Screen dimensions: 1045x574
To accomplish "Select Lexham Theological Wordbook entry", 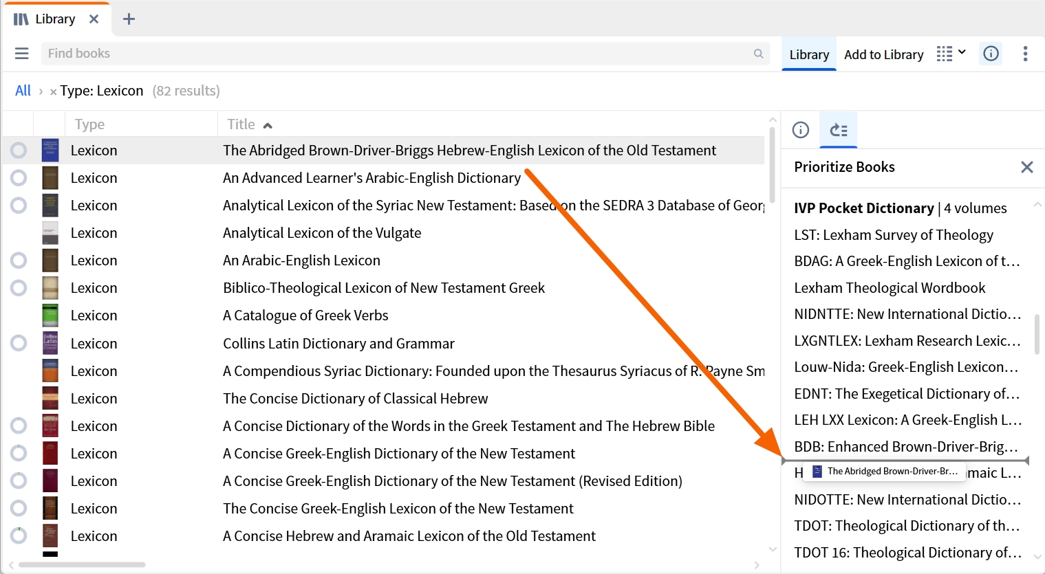I will click(x=890, y=288).
